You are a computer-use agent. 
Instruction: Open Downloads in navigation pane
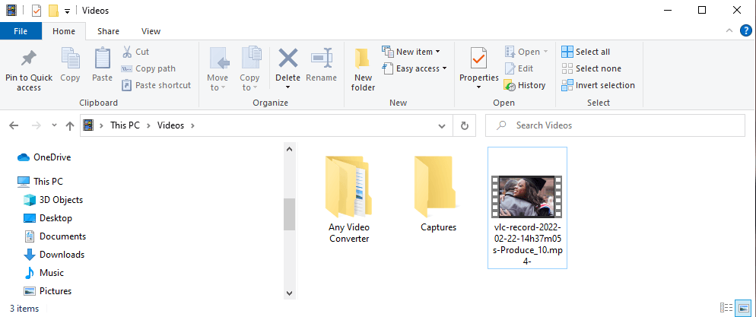point(54,255)
